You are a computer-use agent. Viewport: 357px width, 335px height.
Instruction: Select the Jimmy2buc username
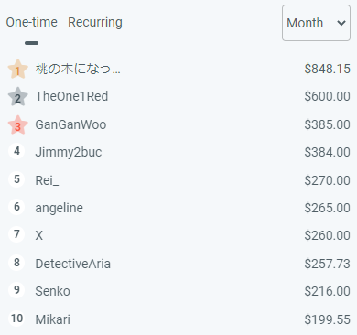pos(69,152)
